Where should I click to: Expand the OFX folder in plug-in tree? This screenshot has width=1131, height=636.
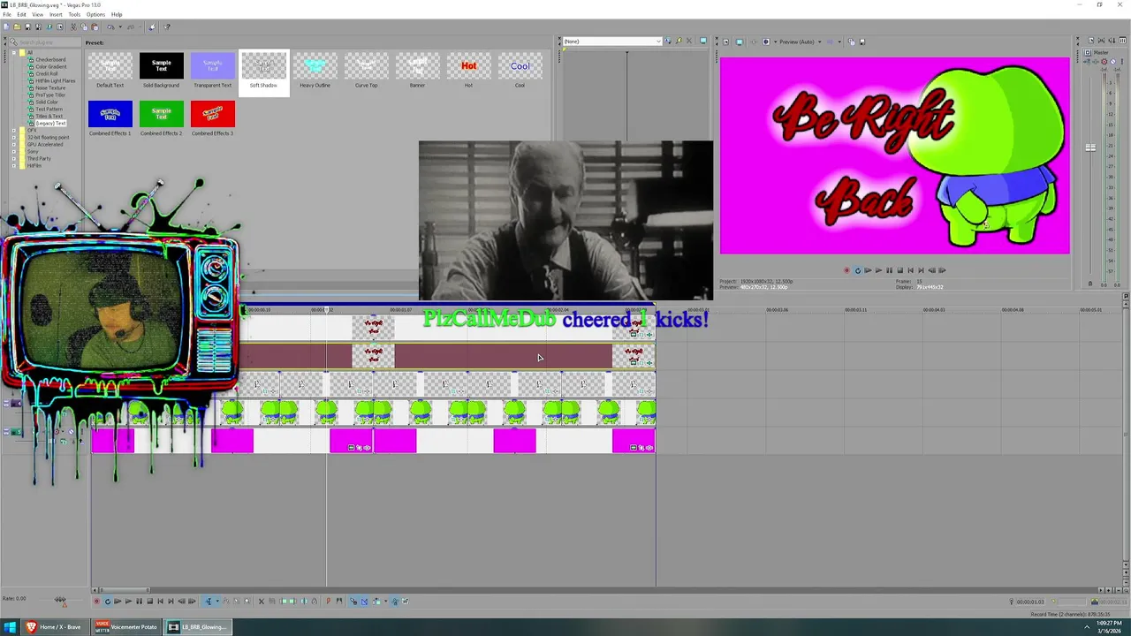14,130
